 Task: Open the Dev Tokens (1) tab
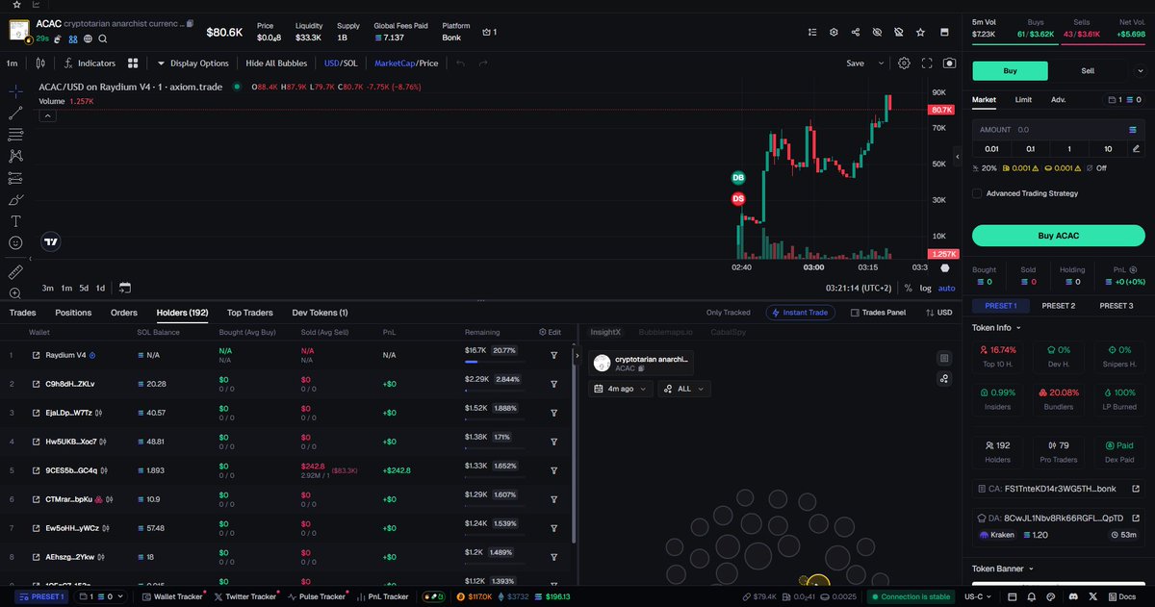(x=321, y=313)
